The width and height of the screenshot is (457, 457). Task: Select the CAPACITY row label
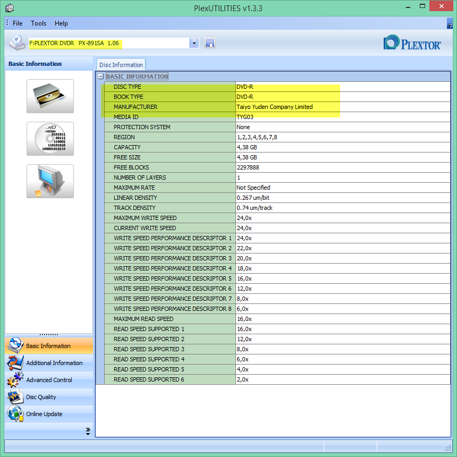click(x=127, y=148)
